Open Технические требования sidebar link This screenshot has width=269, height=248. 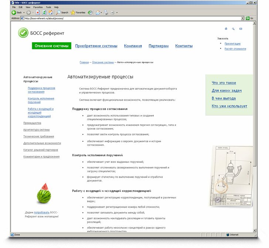[38, 137]
